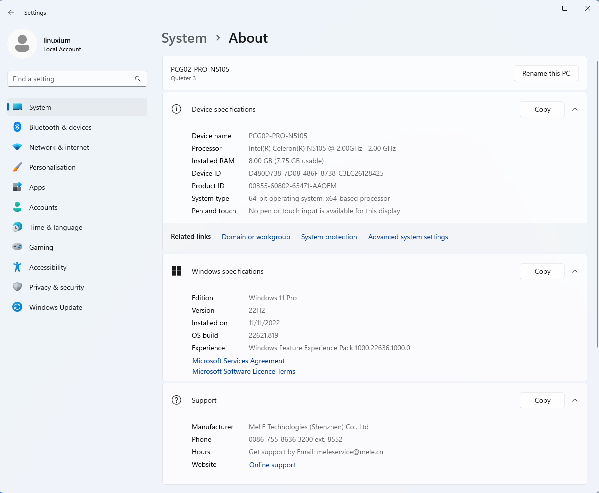Click the Device specifications info icon
Image resolution: width=599 pixels, height=493 pixels.
176,109
